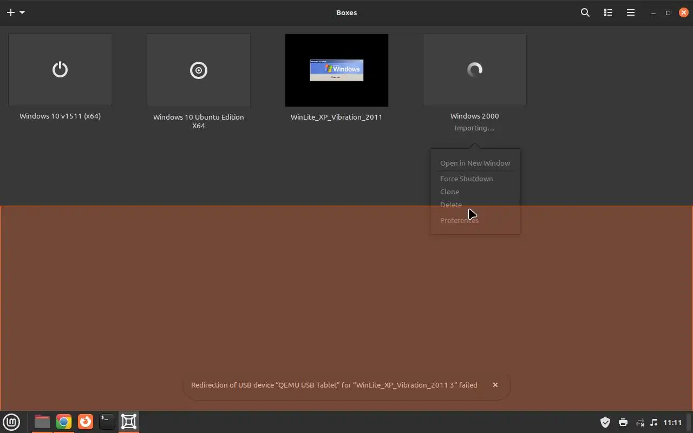This screenshot has height=433, width=693.
Task: Click the printer tray icon
Action: 623,422
